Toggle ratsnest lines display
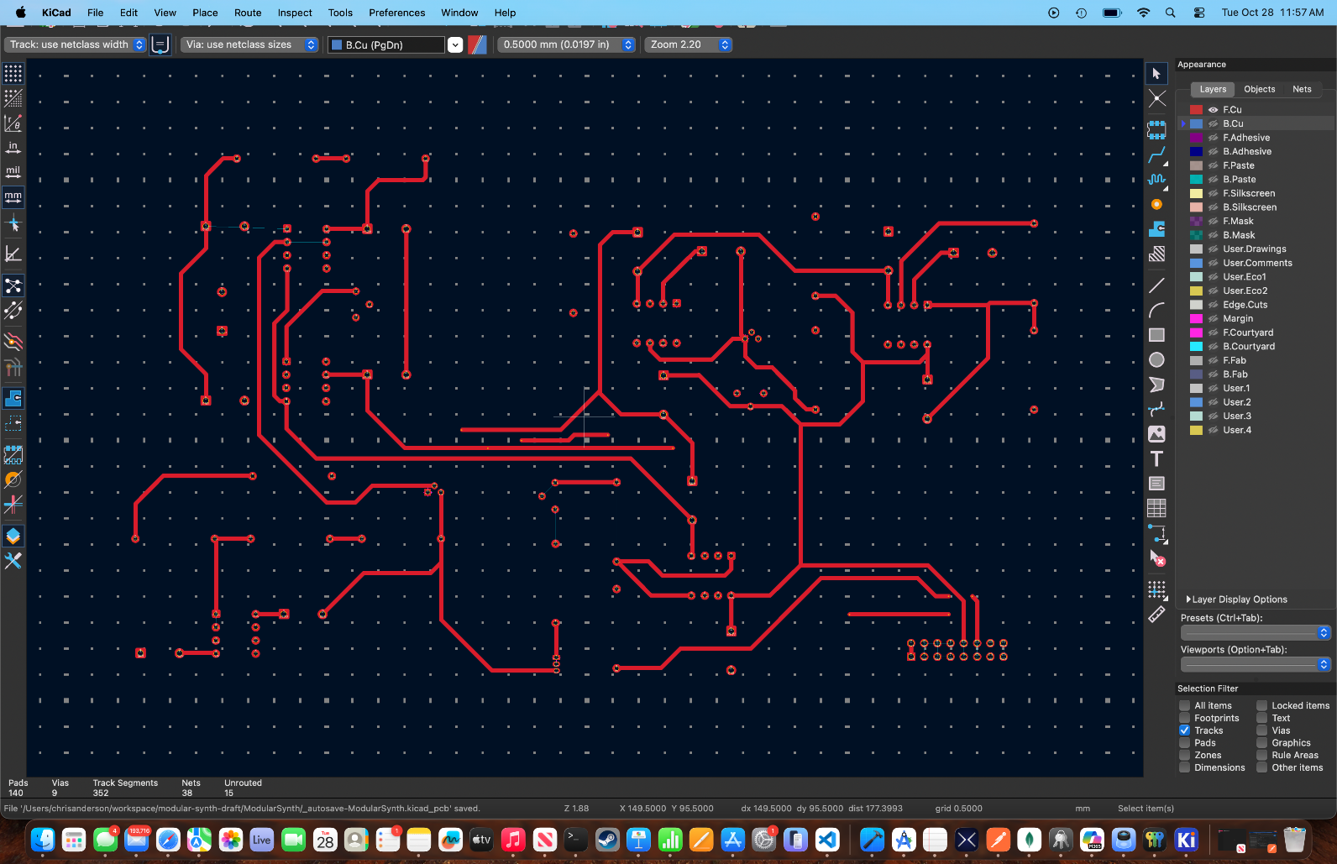This screenshot has height=864, width=1337. (x=13, y=286)
